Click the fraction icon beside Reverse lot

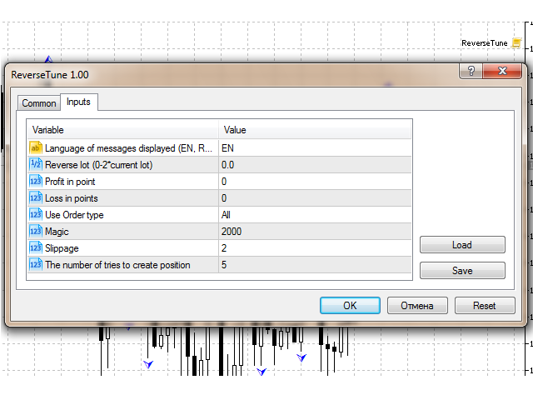36,164
